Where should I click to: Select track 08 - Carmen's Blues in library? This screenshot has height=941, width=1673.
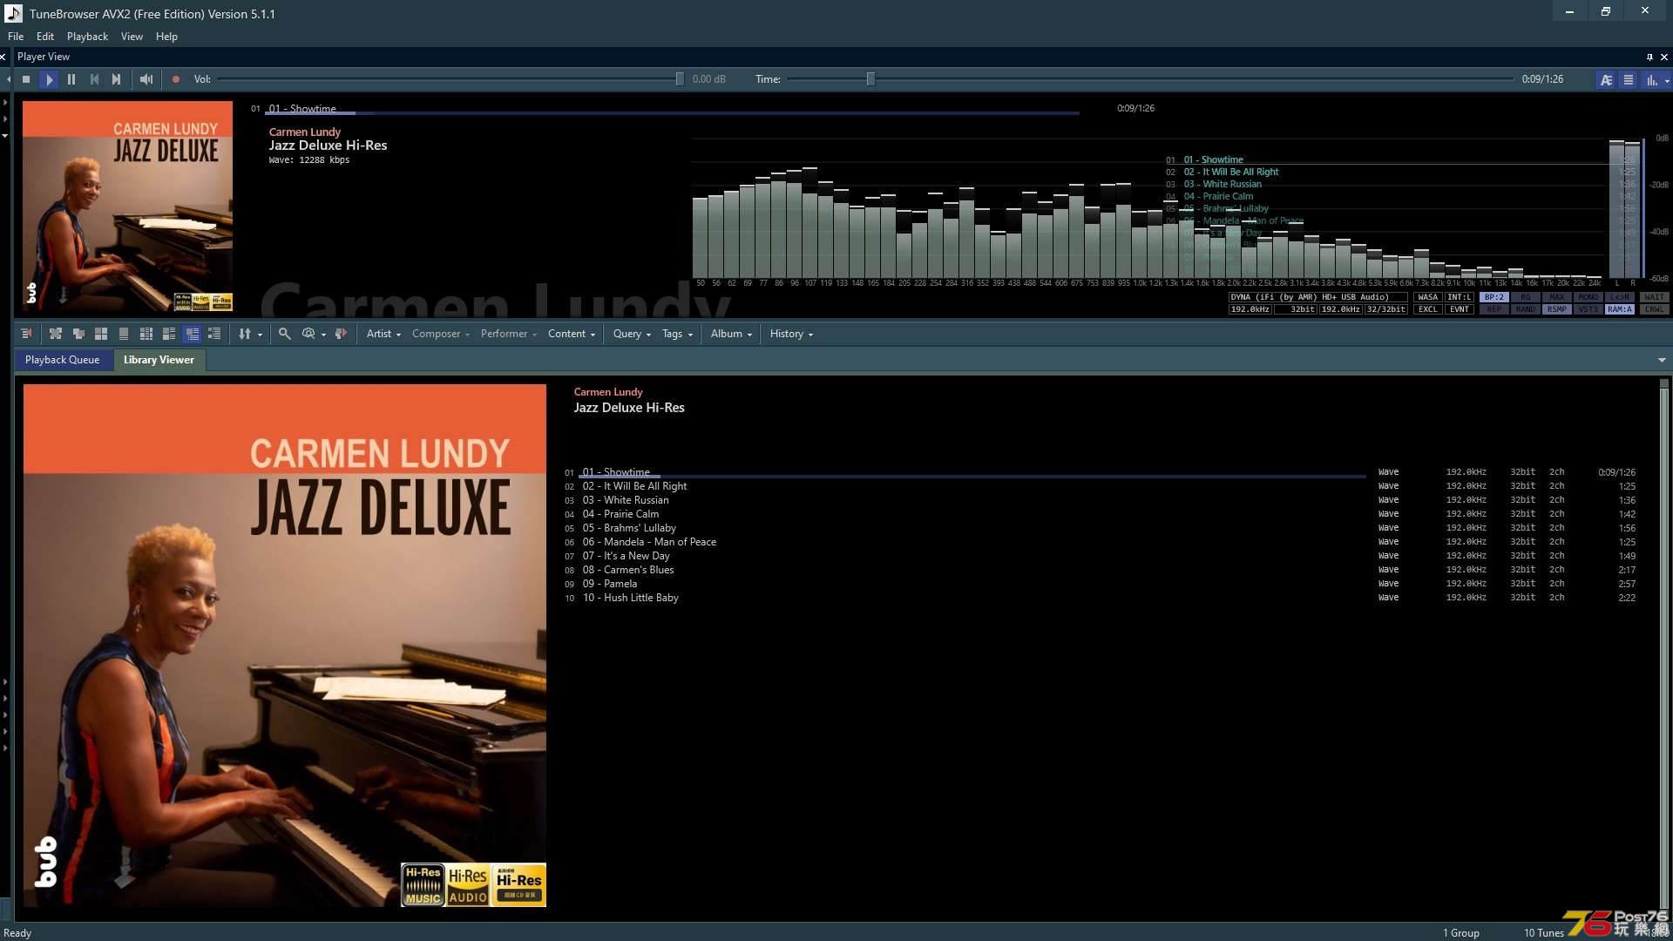click(x=628, y=570)
